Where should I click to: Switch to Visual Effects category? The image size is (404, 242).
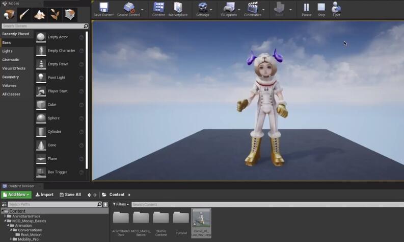pyautogui.click(x=14, y=68)
